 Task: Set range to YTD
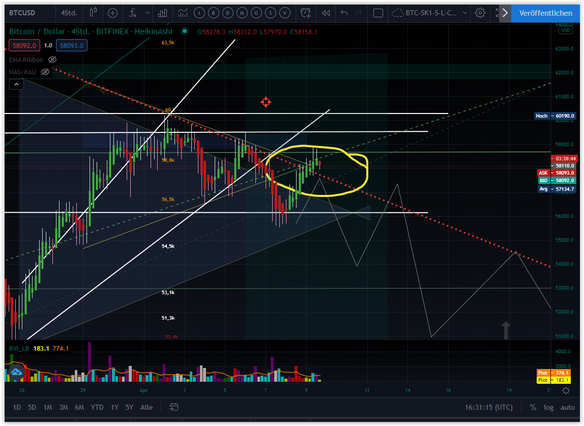point(97,407)
